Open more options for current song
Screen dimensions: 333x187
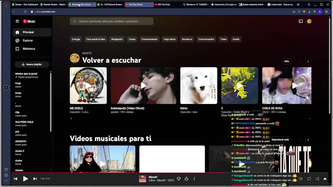click(194, 179)
